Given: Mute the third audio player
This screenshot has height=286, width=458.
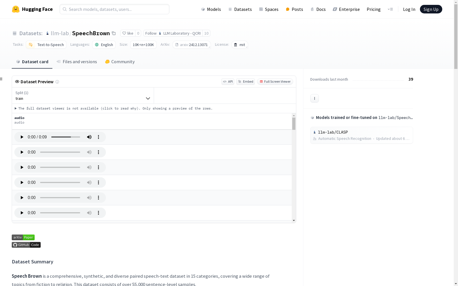Looking at the screenshot, I should point(89,167).
